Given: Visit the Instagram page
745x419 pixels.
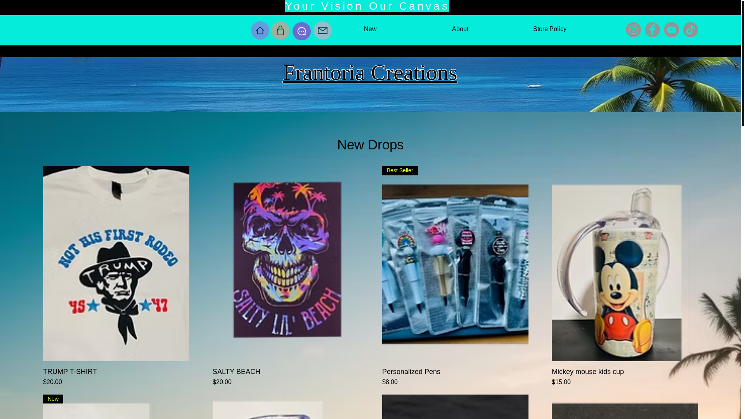Looking at the screenshot, I should 633,29.
